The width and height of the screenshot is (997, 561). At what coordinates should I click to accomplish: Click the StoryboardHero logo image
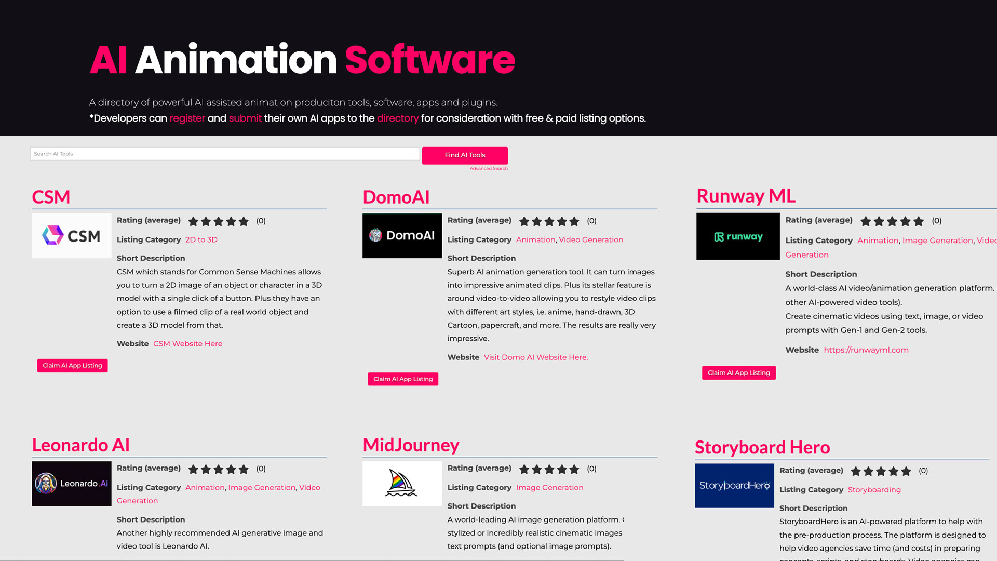pyautogui.click(x=734, y=486)
